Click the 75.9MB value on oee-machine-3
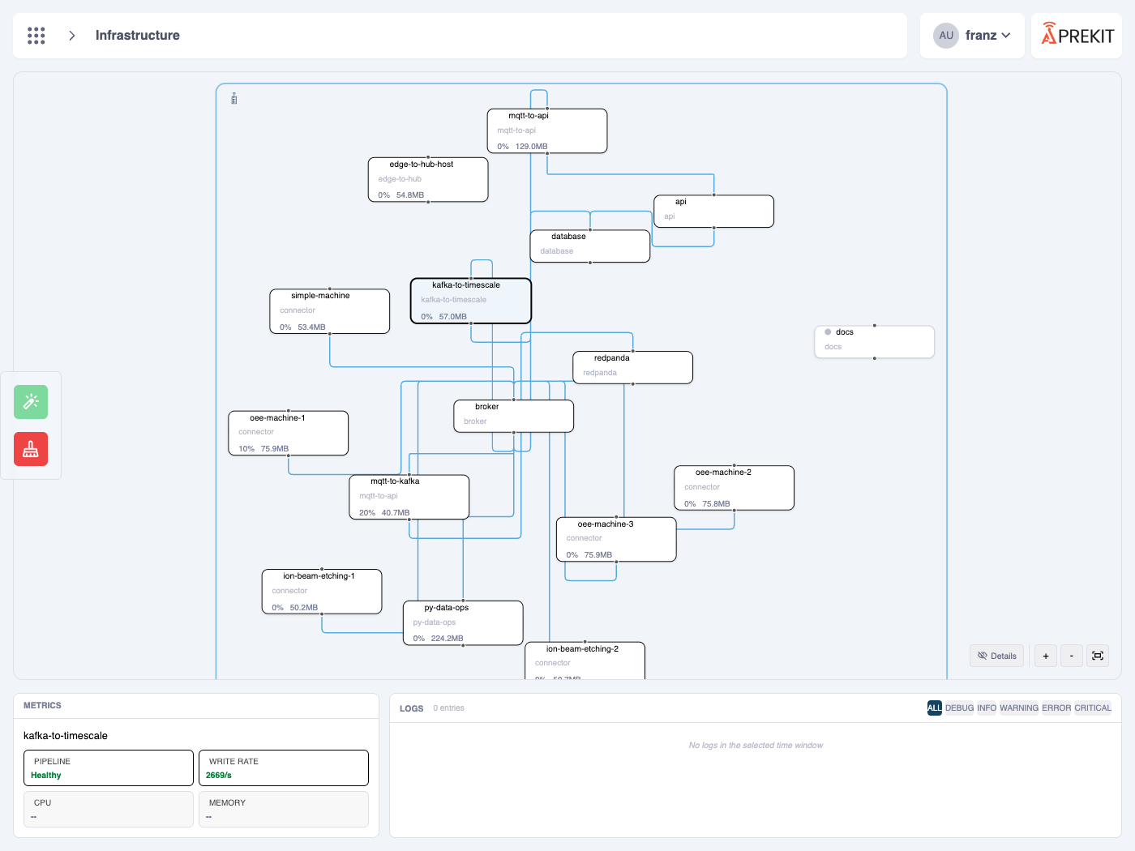This screenshot has width=1135, height=851. coord(598,555)
